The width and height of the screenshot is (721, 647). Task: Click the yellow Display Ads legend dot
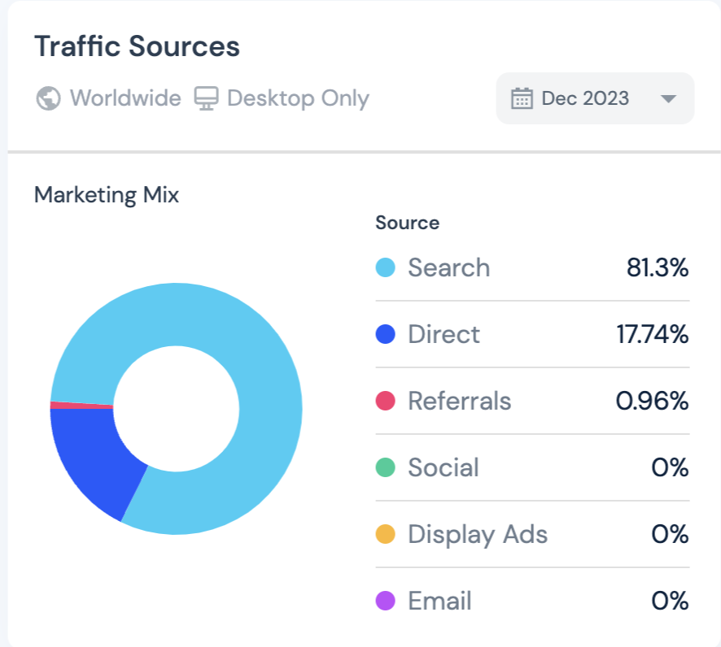[x=386, y=534]
